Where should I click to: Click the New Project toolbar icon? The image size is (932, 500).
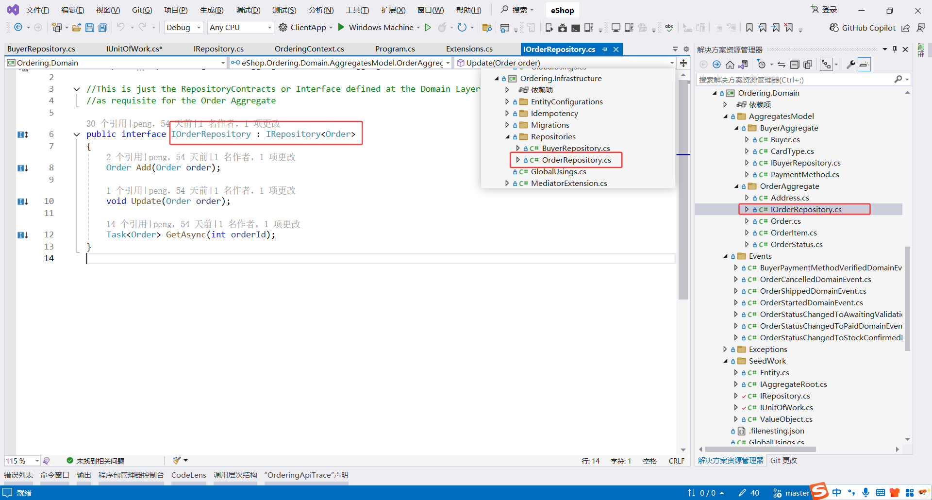[57, 28]
